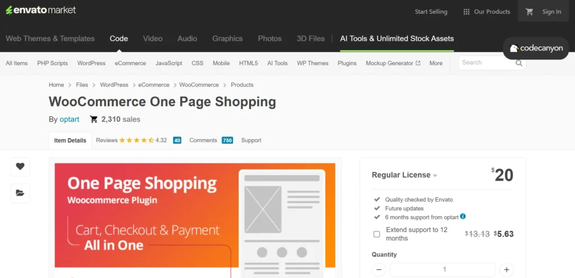Open the Item Details tab

tap(70, 140)
